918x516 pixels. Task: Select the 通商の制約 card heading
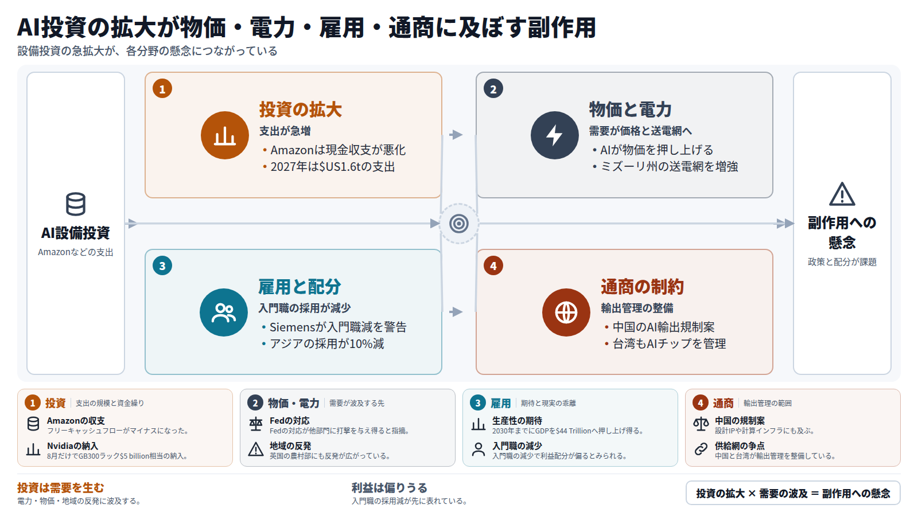(642, 287)
